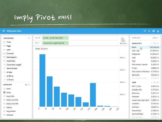Click the Comment dimension
The image size is (162, 122).
coord(11,61)
